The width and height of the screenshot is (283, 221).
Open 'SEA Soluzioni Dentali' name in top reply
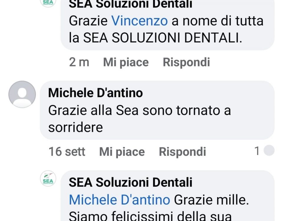[131, 4]
